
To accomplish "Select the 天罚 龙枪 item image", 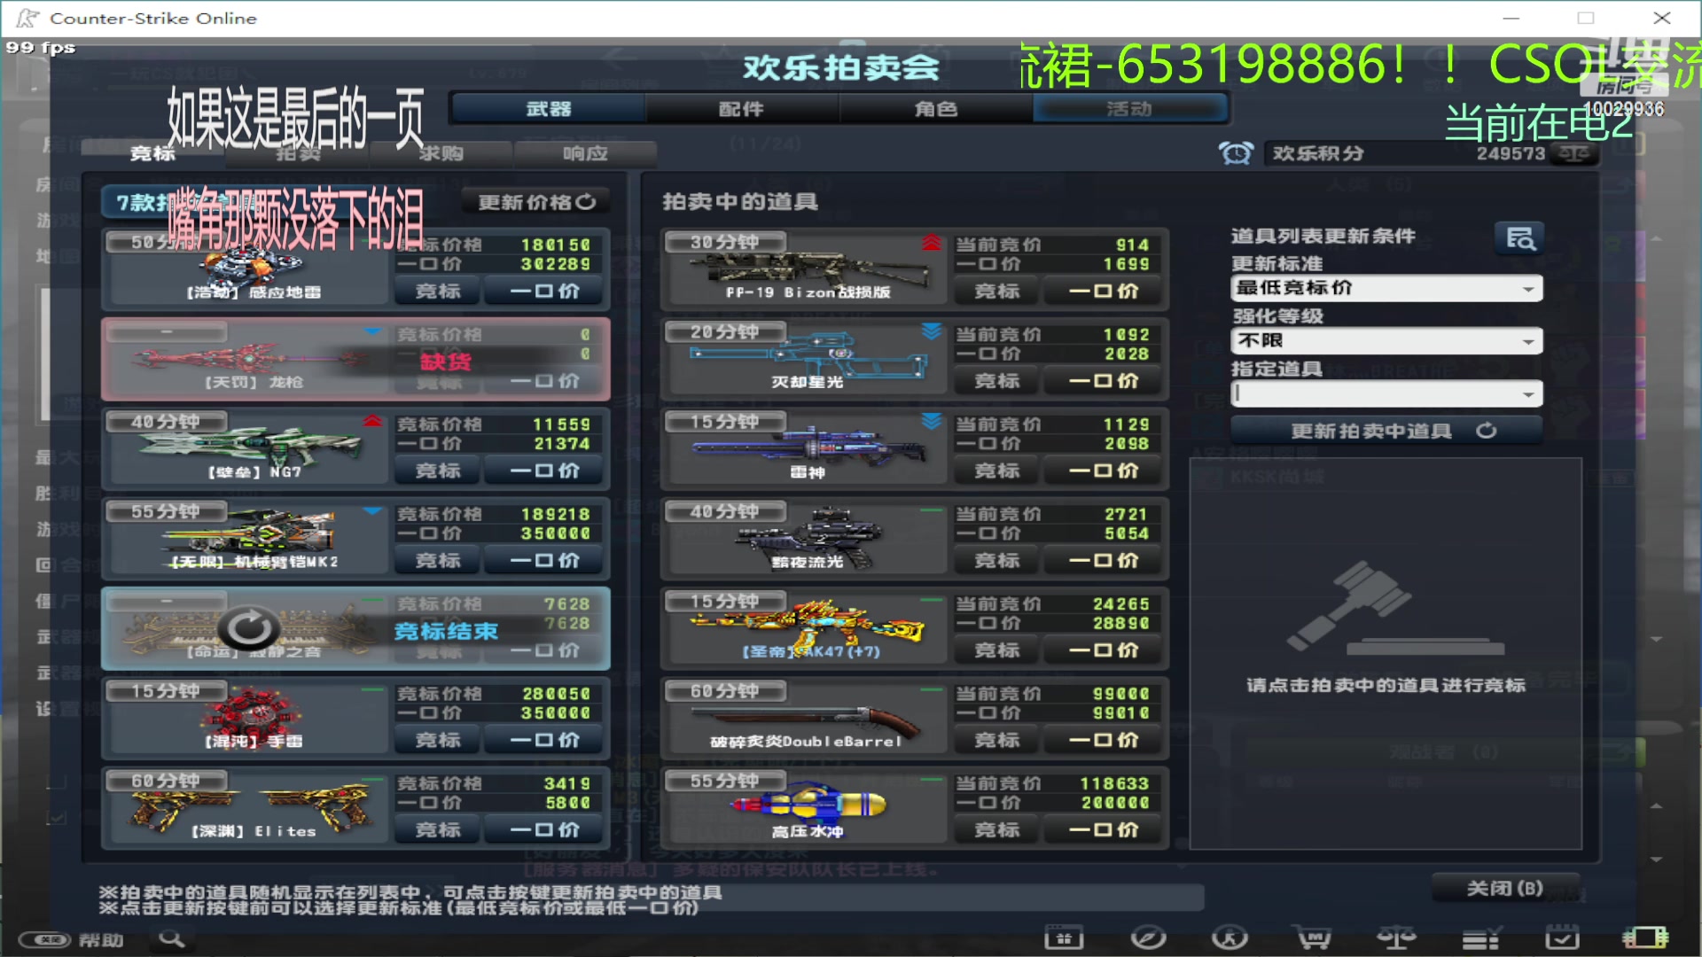I will coord(251,359).
